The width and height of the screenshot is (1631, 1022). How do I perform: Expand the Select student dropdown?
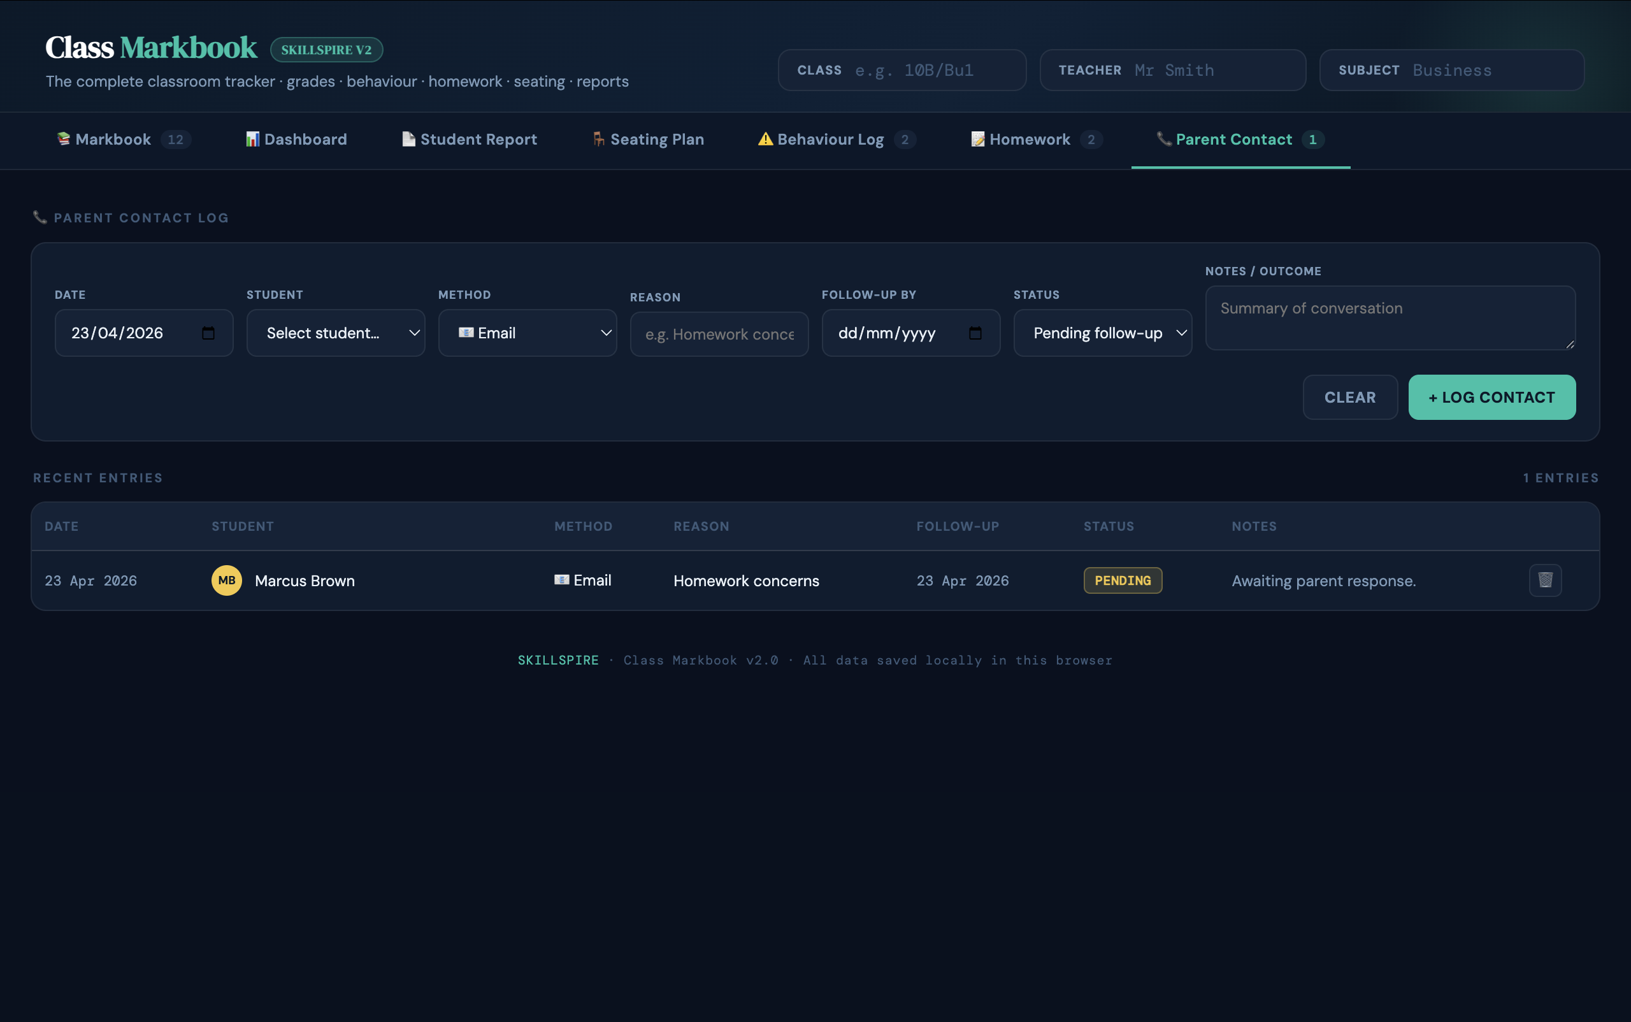(335, 333)
